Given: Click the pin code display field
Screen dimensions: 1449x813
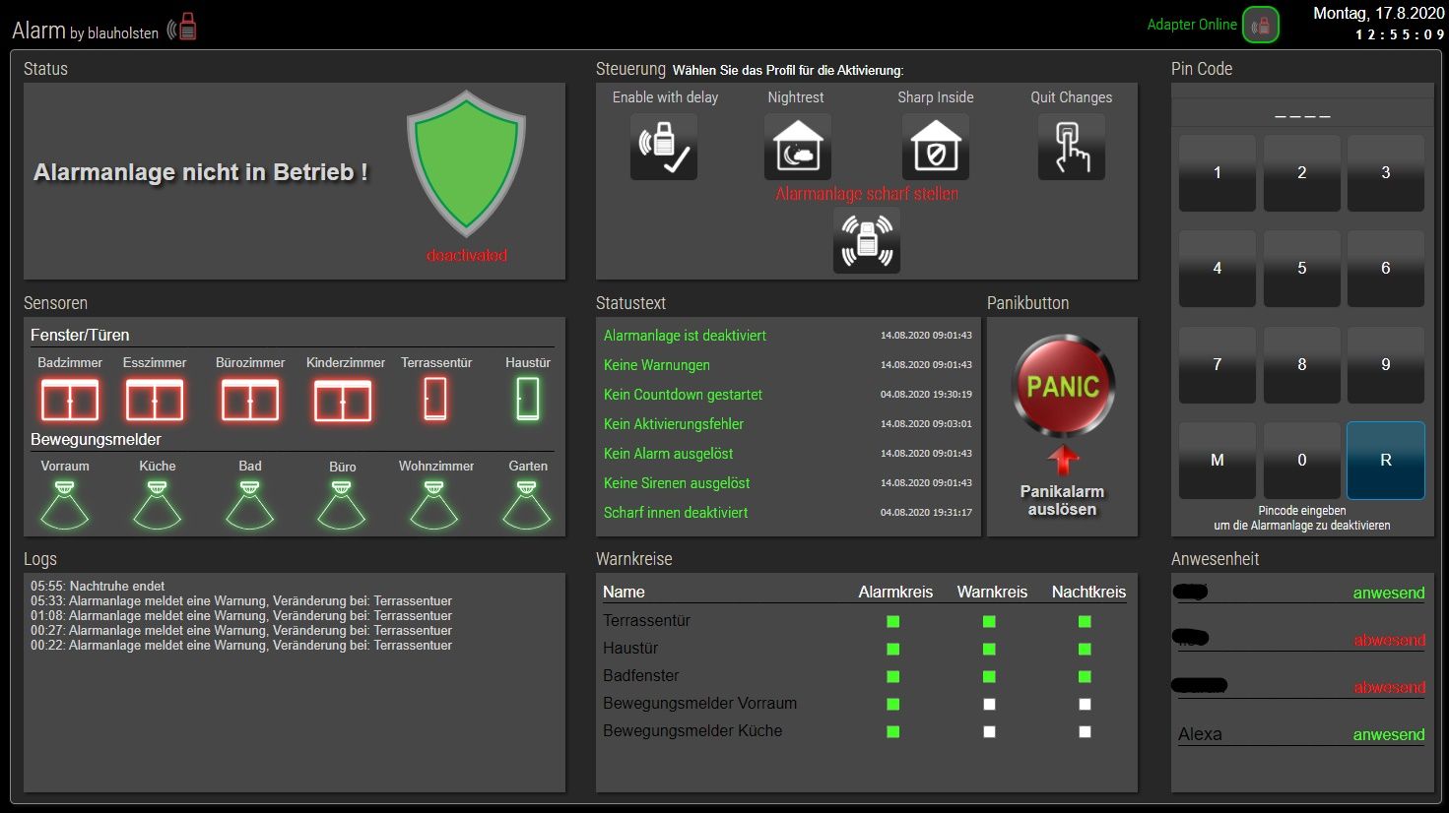Looking at the screenshot, I should 1302,113.
